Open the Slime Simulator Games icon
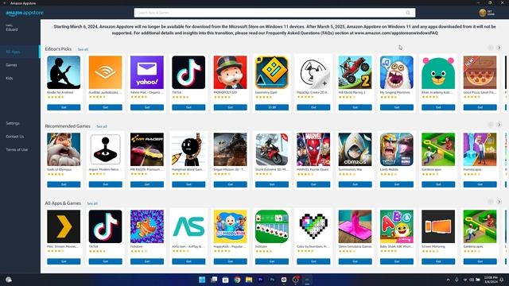This screenshot has width=509, height=286. point(356,226)
